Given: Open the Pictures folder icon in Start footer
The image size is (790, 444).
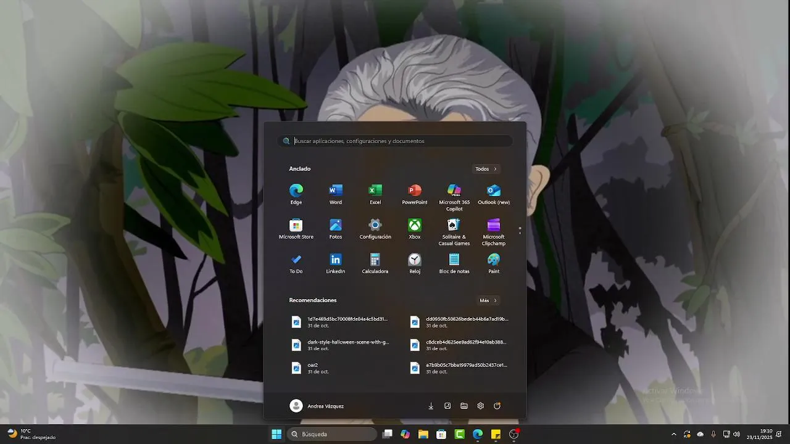Looking at the screenshot, I should 447,406.
